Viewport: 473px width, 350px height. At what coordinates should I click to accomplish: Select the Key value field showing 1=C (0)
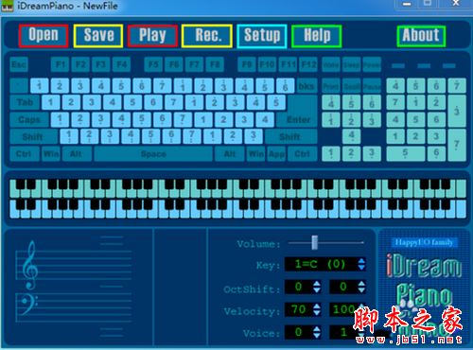click(x=321, y=264)
